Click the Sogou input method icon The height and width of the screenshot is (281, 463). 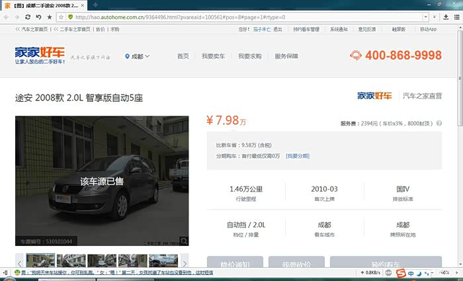click(400, 273)
